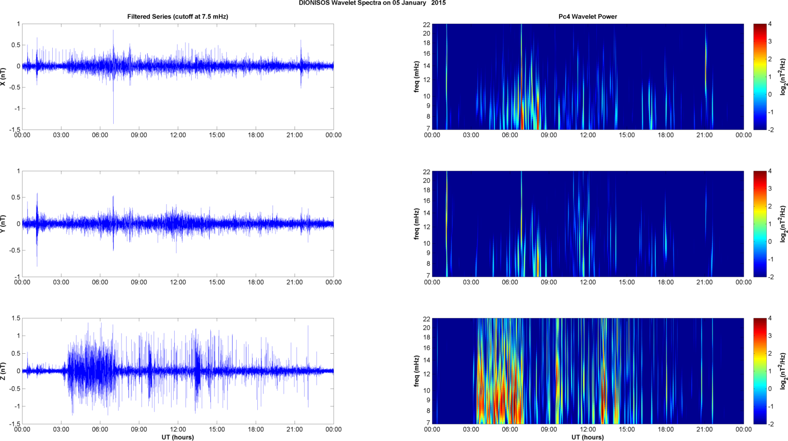Click the -1.5 tick on the X (nT) axis
Viewport: 788px width, 441px height.
tap(14, 130)
